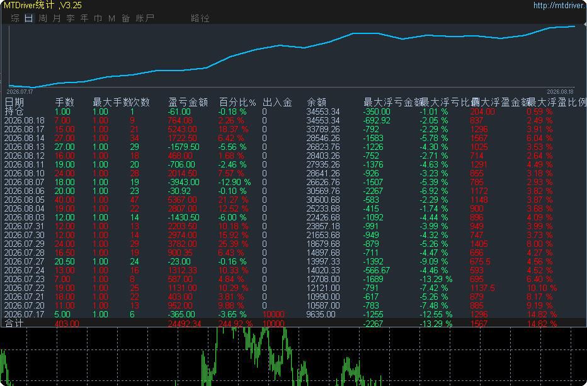Select the 2026.08.10 date row
This screenshot has width=587, height=386.
tap(25, 173)
